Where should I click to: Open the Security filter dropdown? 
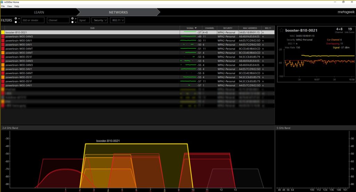[x=99, y=20]
